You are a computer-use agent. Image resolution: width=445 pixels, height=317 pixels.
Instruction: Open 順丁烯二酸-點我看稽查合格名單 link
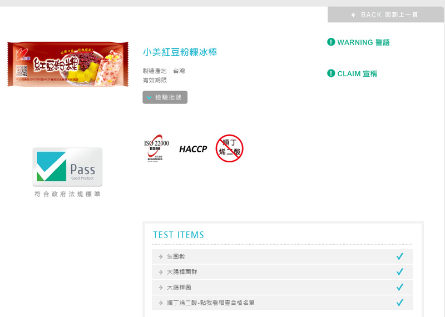click(x=211, y=303)
